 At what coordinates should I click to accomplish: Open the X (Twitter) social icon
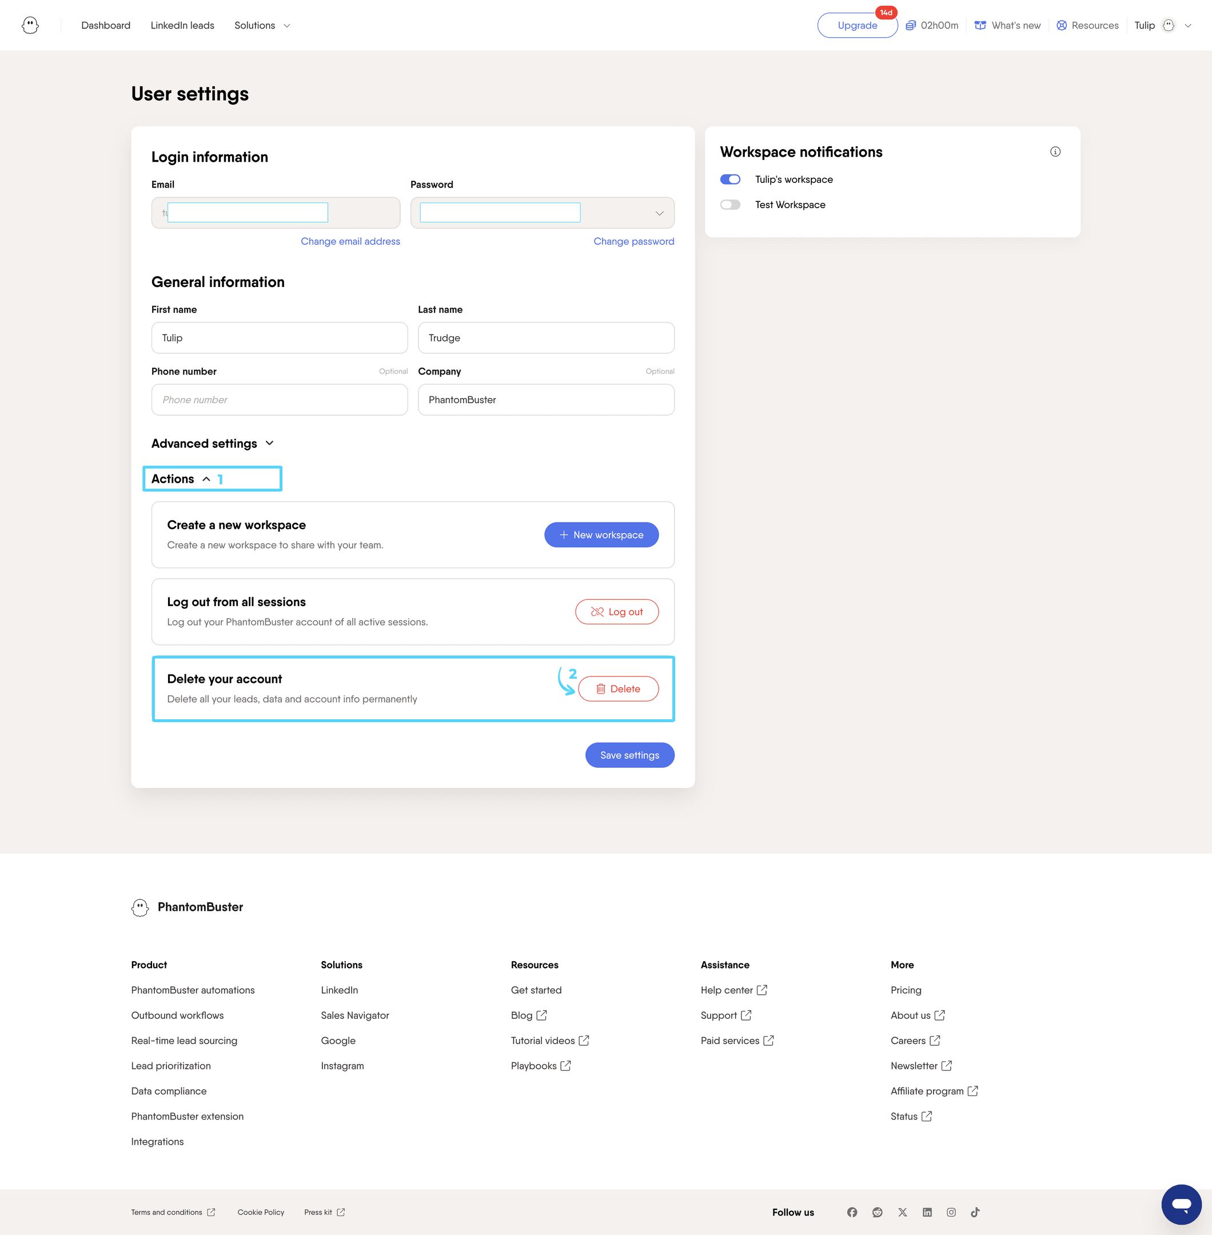(902, 1212)
